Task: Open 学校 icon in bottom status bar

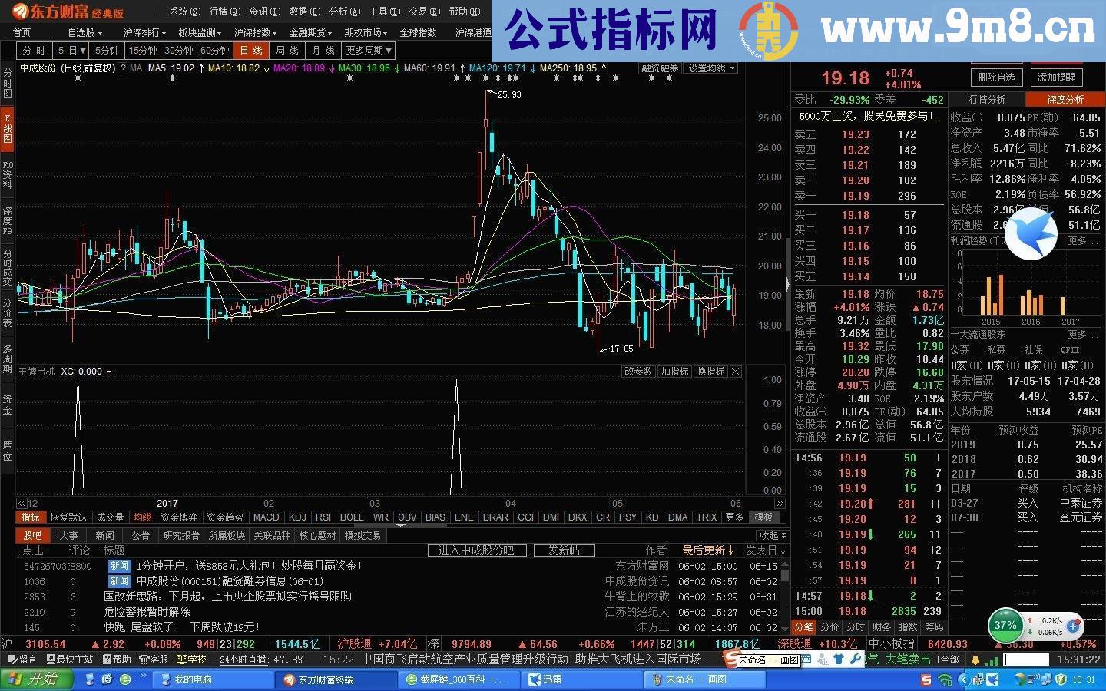Action: [x=191, y=660]
